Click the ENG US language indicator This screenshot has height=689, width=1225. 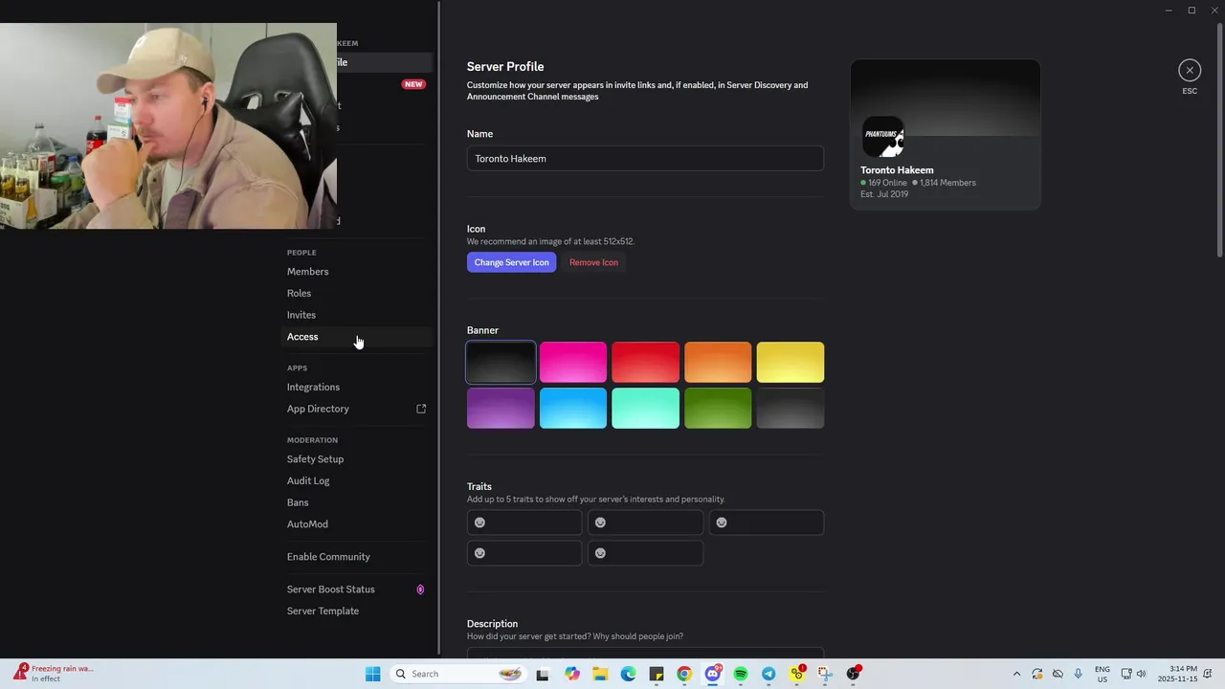1102,674
